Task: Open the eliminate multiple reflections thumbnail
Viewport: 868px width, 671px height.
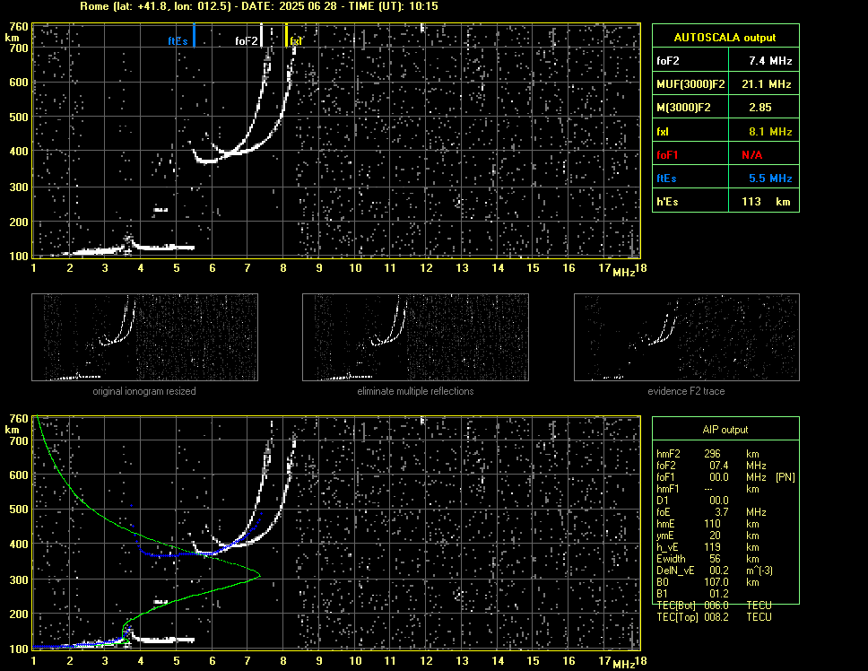Action: [415, 337]
